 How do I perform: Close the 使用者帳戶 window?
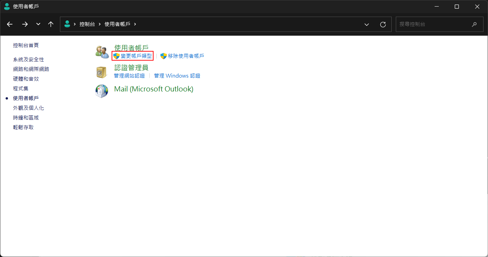click(477, 7)
